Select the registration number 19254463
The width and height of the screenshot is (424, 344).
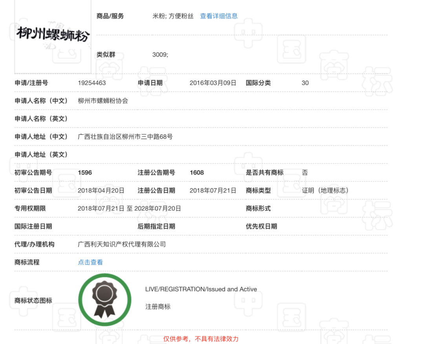click(x=92, y=83)
